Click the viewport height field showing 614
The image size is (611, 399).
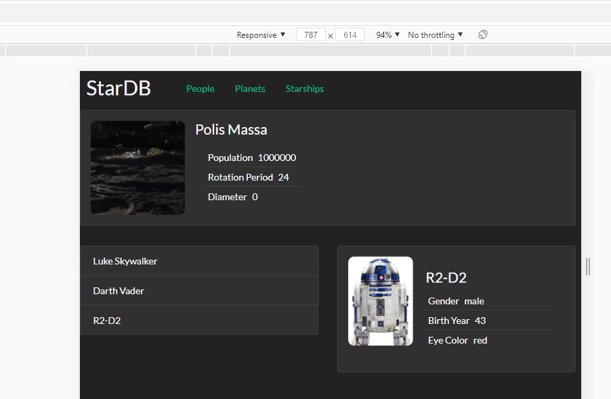350,35
